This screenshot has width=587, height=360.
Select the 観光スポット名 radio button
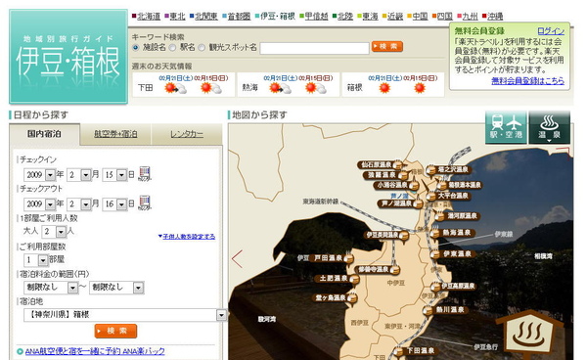pos(202,48)
